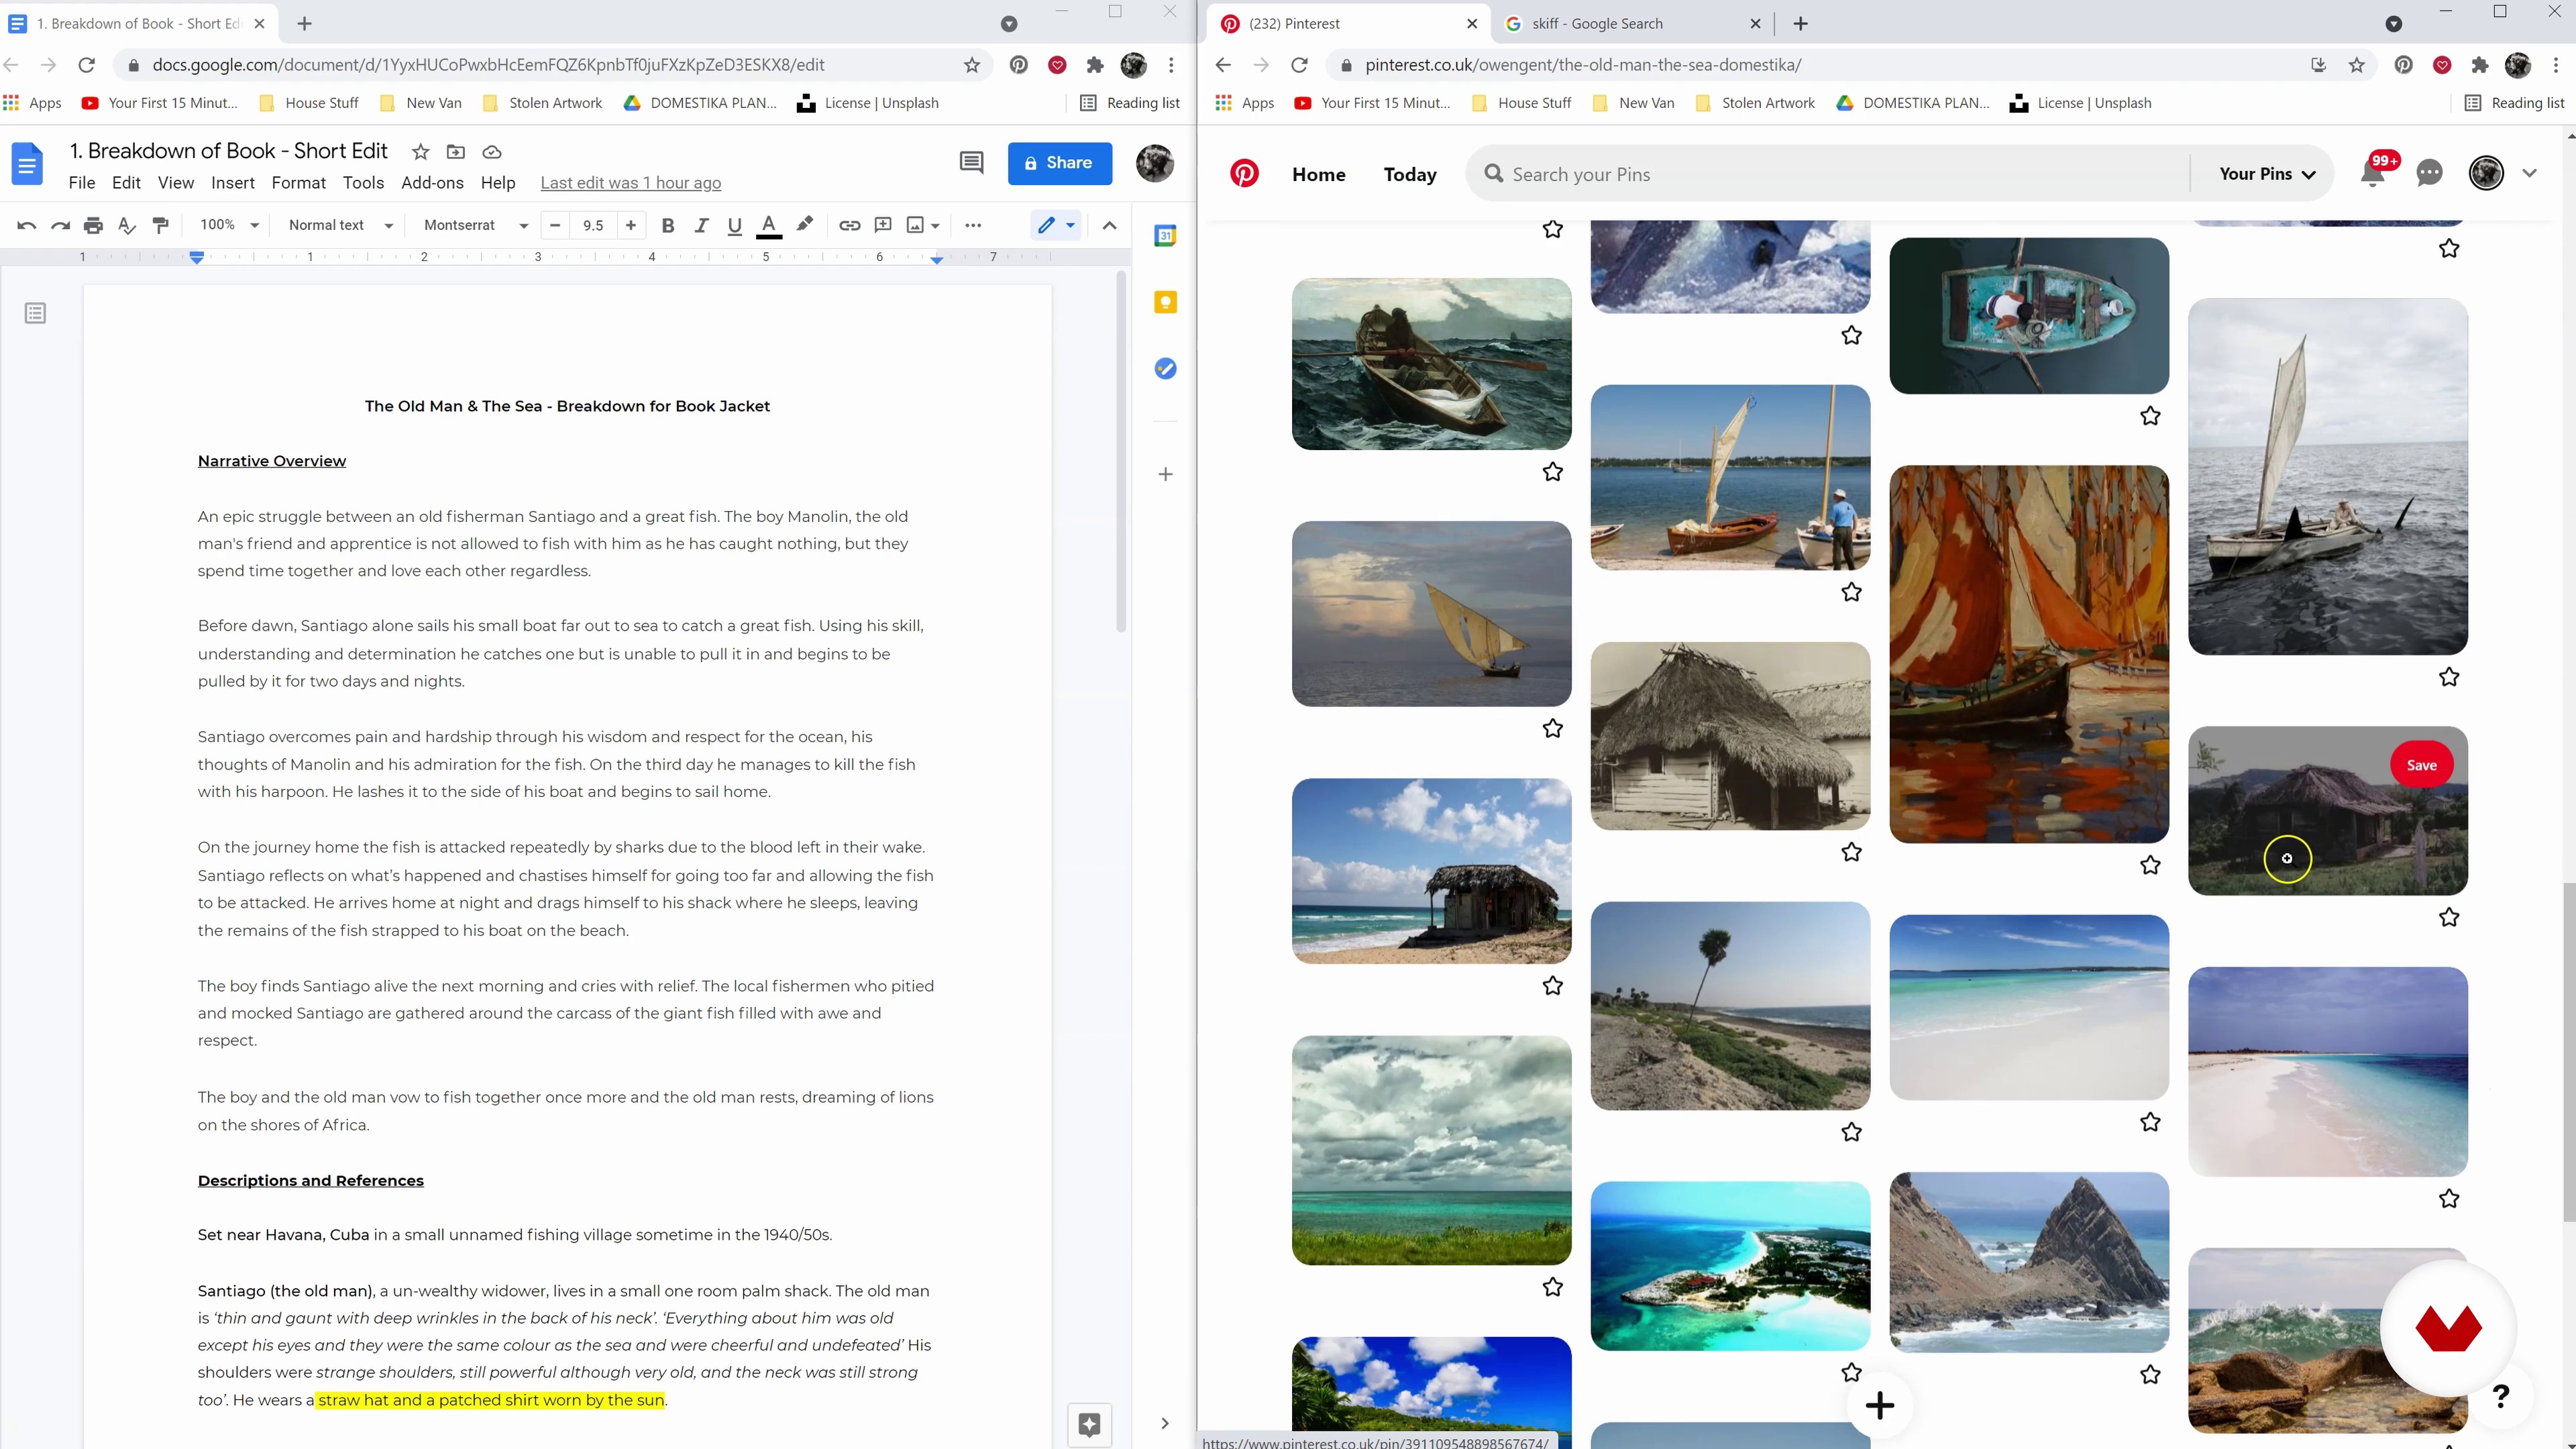
Task: Star the Docs document title
Action: tap(421, 152)
